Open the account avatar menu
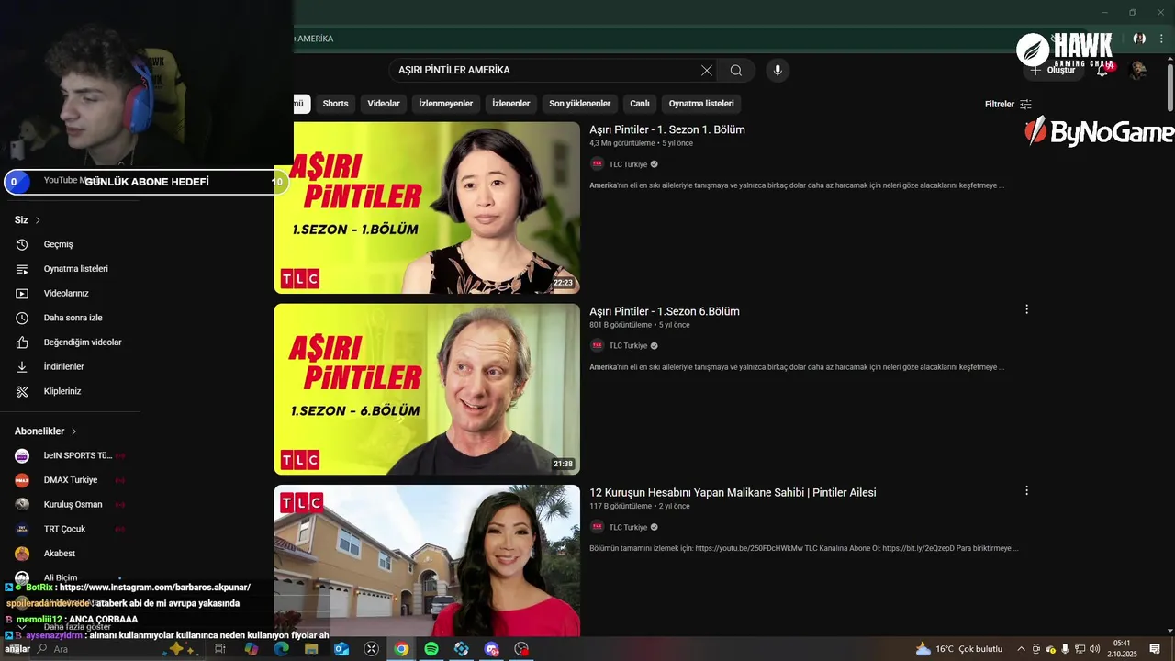 pyautogui.click(x=1138, y=70)
